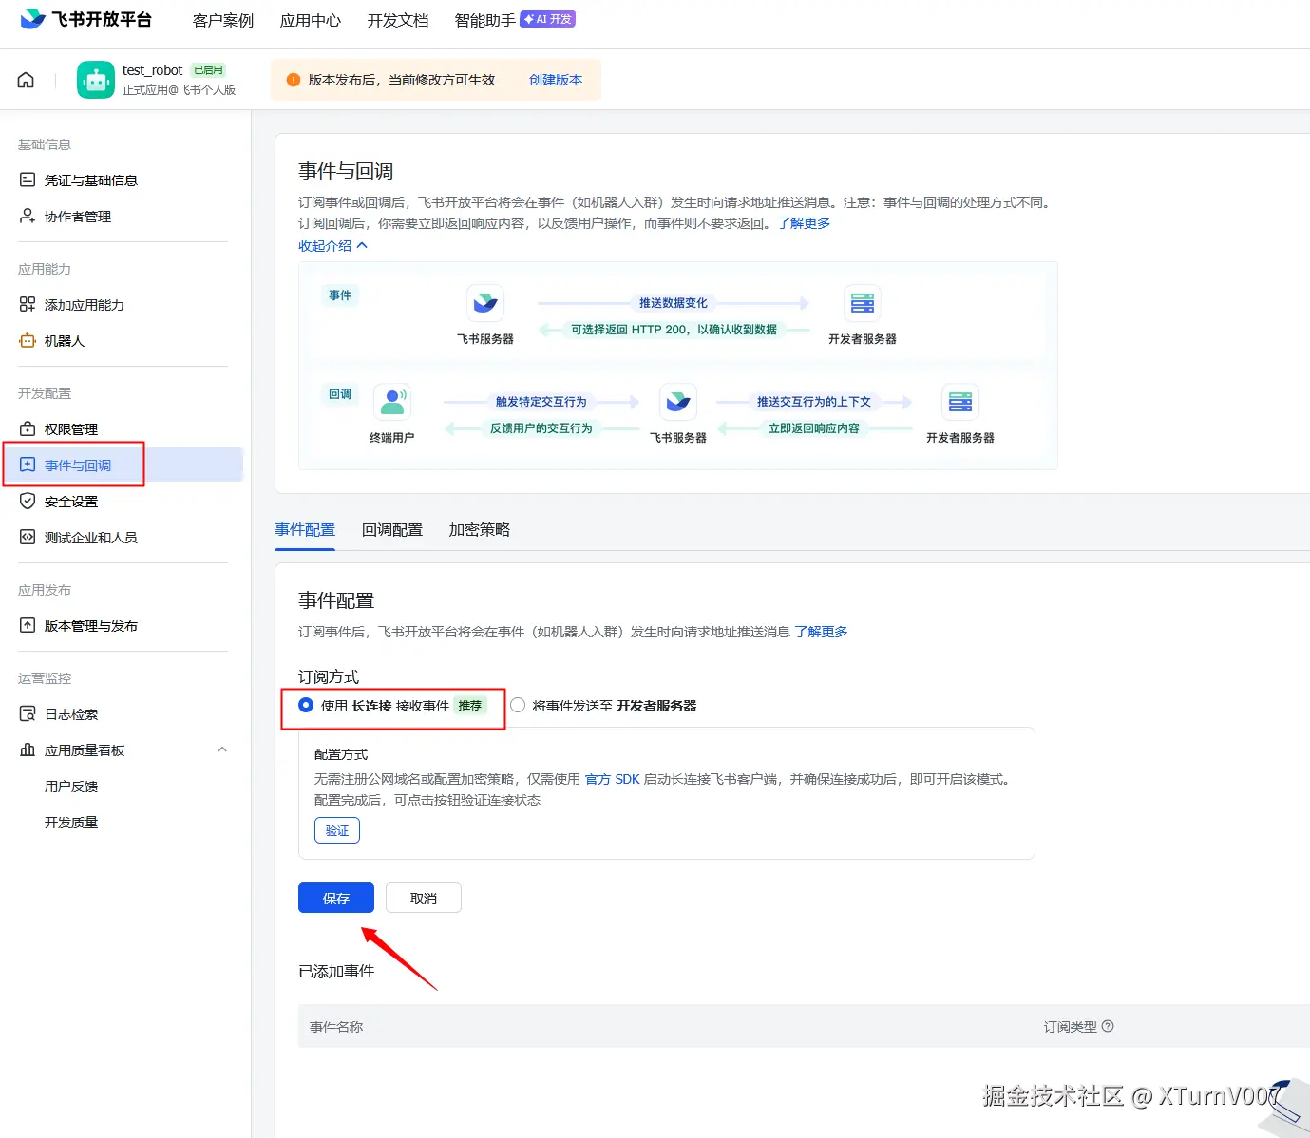Open 日志检索 under 运营监控

tap(71, 713)
